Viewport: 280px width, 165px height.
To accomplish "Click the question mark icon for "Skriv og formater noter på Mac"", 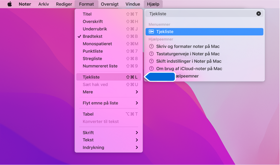I will 151,46.
